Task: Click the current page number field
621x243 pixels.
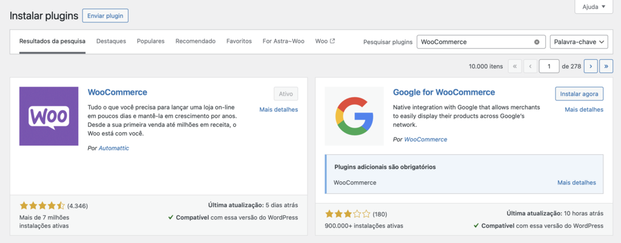Action: [x=549, y=66]
